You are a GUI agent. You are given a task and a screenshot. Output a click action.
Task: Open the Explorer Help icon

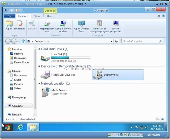[163, 16]
